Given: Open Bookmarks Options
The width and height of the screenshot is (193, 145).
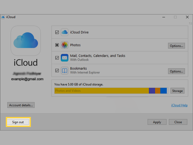Looking at the screenshot, I should (176, 71).
